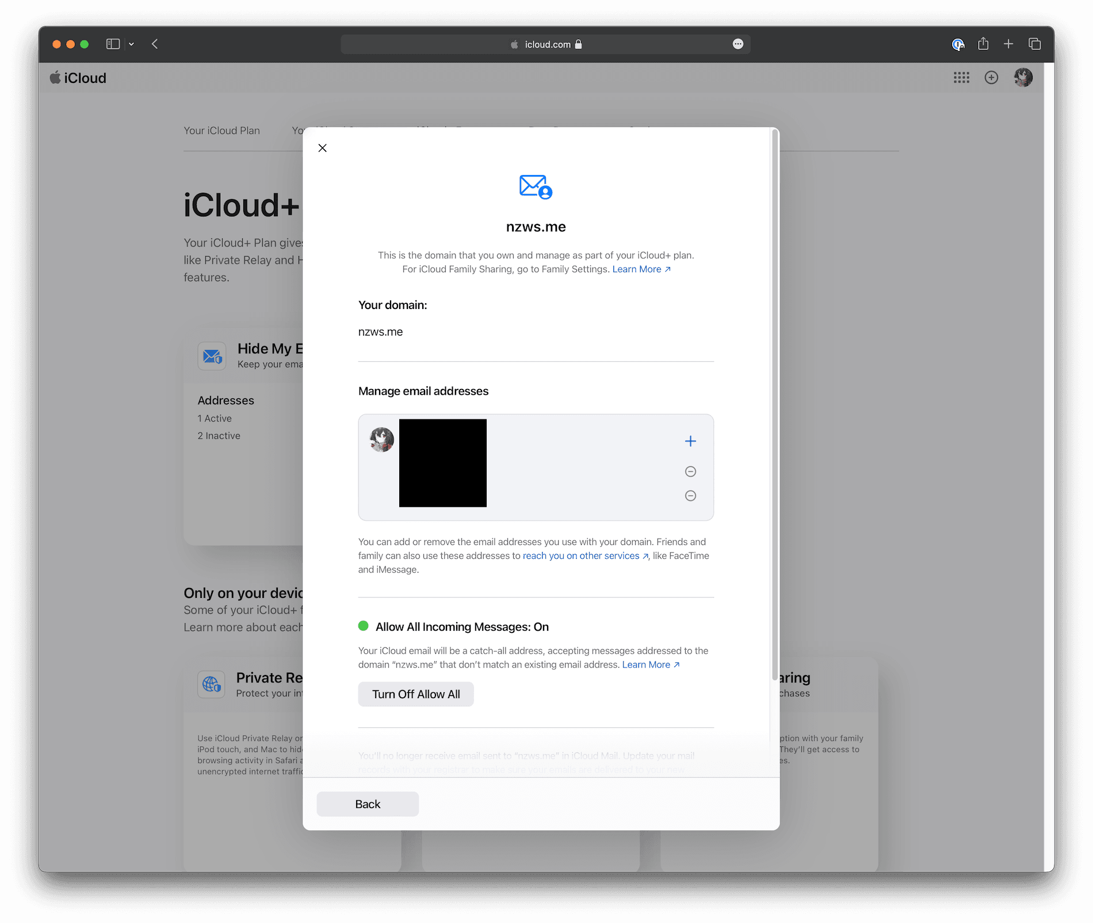This screenshot has width=1093, height=923.
Task: Click the 1Password extension icon
Action: pyautogui.click(x=958, y=44)
